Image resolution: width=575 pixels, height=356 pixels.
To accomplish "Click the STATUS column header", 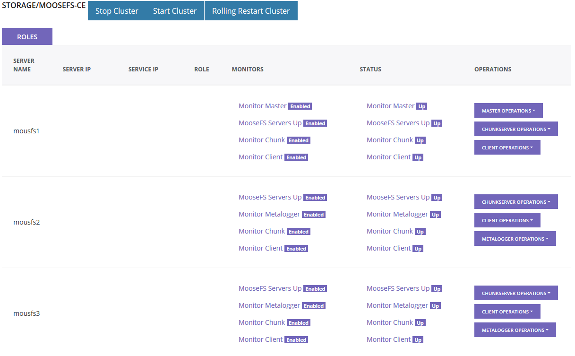I will point(370,69).
